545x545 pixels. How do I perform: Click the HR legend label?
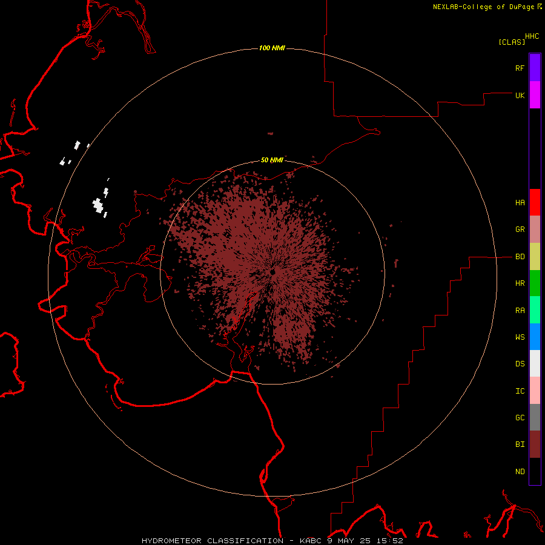click(x=520, y=283)
